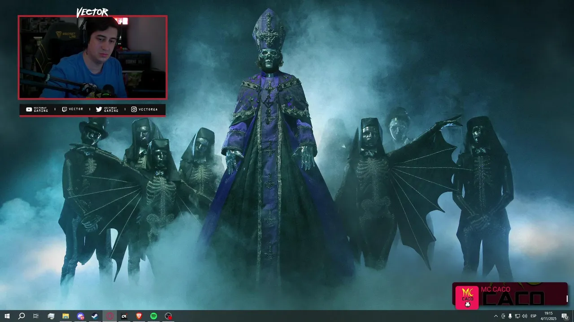Launch Brave browser from the taskbar

click(x=139, y=316)
